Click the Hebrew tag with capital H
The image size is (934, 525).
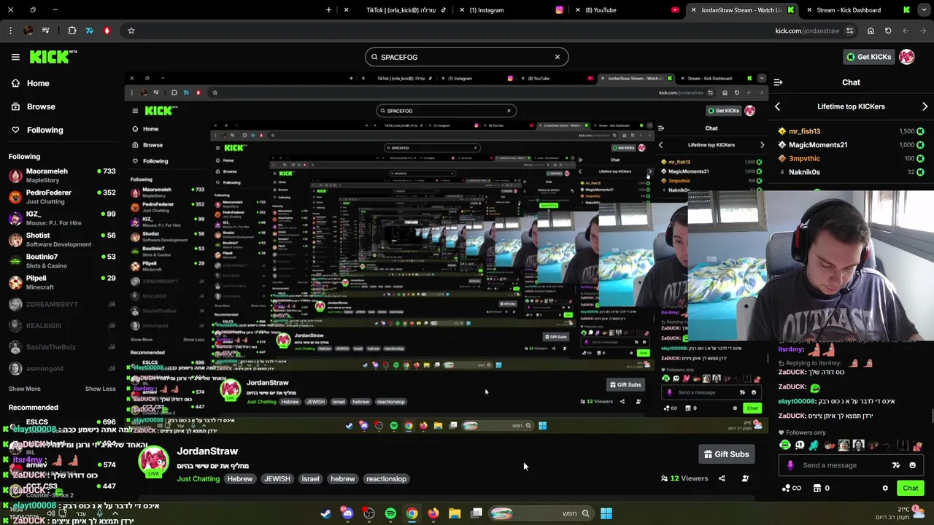[239, 479]
